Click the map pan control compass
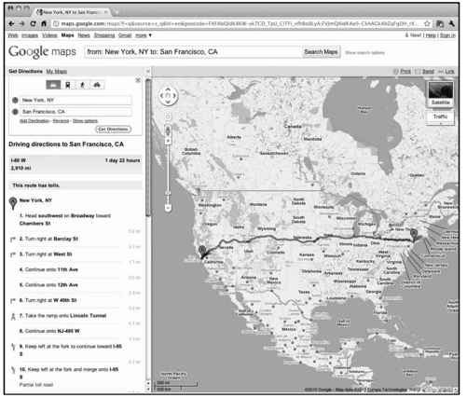The image size is (467, 398). 168,96
